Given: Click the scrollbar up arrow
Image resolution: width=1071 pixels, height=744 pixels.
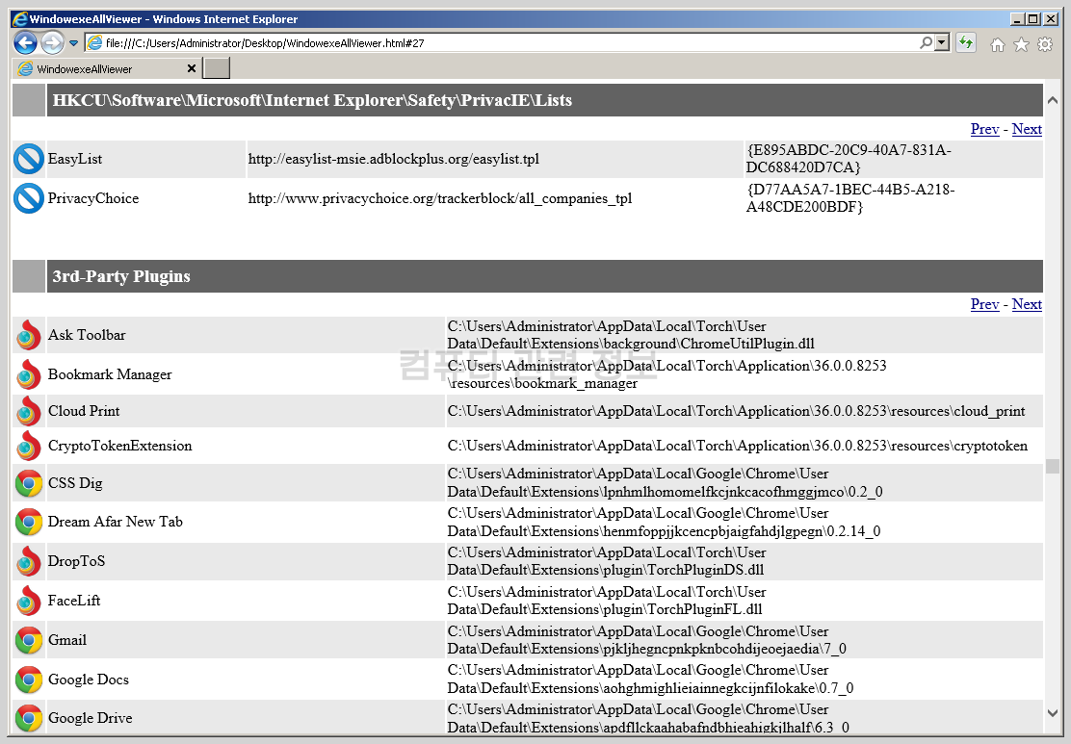Looking at the screenshot, I should pos(1053,100).
